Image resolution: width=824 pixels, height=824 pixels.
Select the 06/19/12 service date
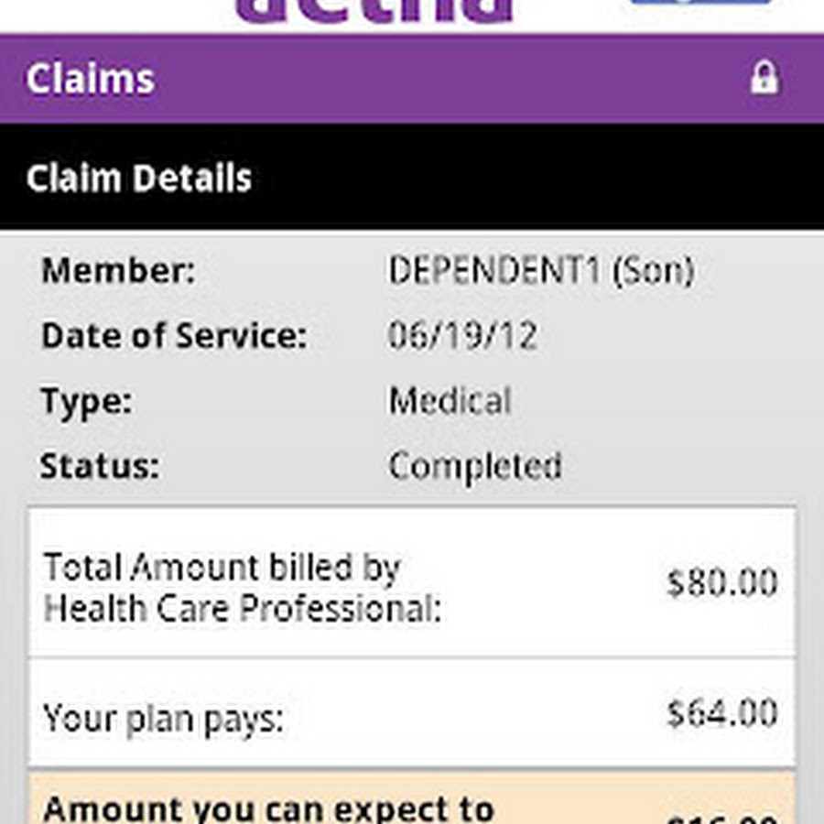[x=462, y=336]
